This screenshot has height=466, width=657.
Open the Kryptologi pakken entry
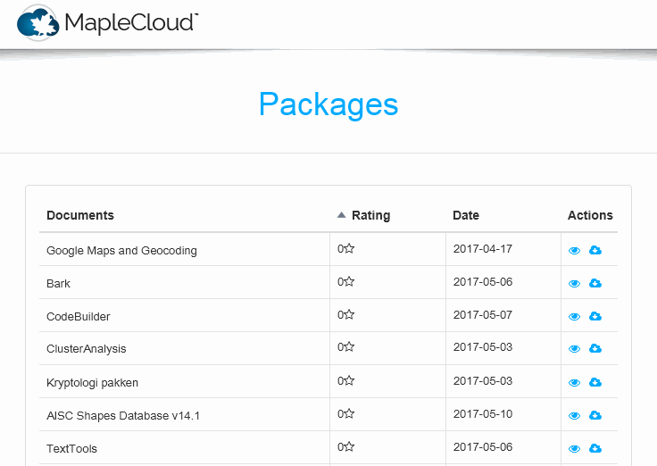[92, 382]
